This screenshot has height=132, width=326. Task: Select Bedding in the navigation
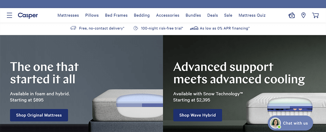[141, 15]
